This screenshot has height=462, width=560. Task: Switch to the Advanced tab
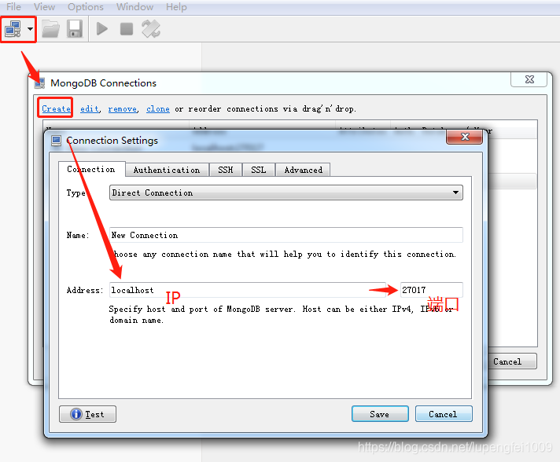303,170
